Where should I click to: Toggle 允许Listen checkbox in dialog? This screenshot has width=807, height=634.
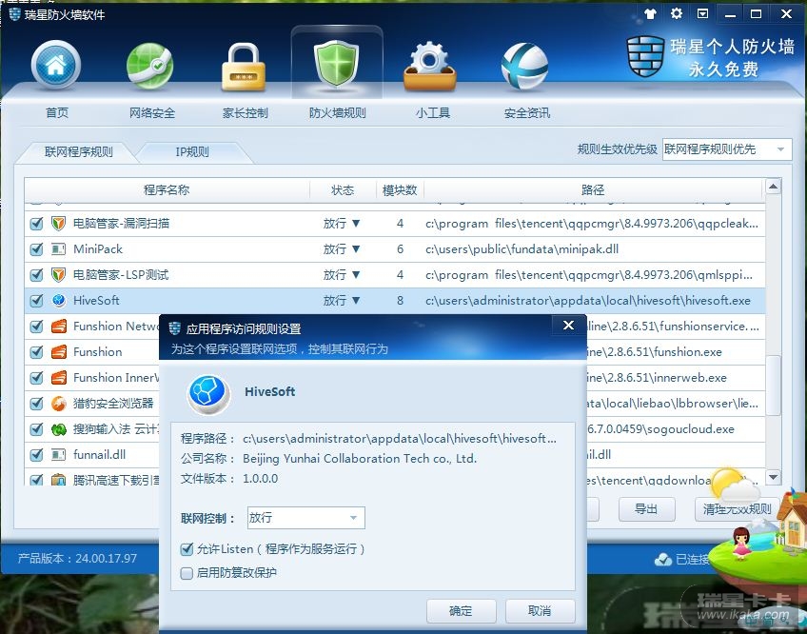point(187,549)
